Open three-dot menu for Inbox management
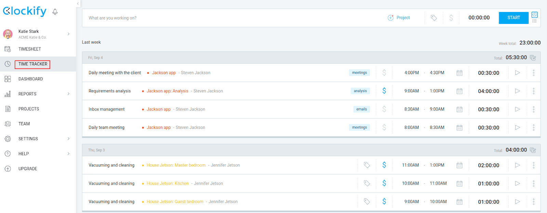547x213 pixels. (534, 109)
